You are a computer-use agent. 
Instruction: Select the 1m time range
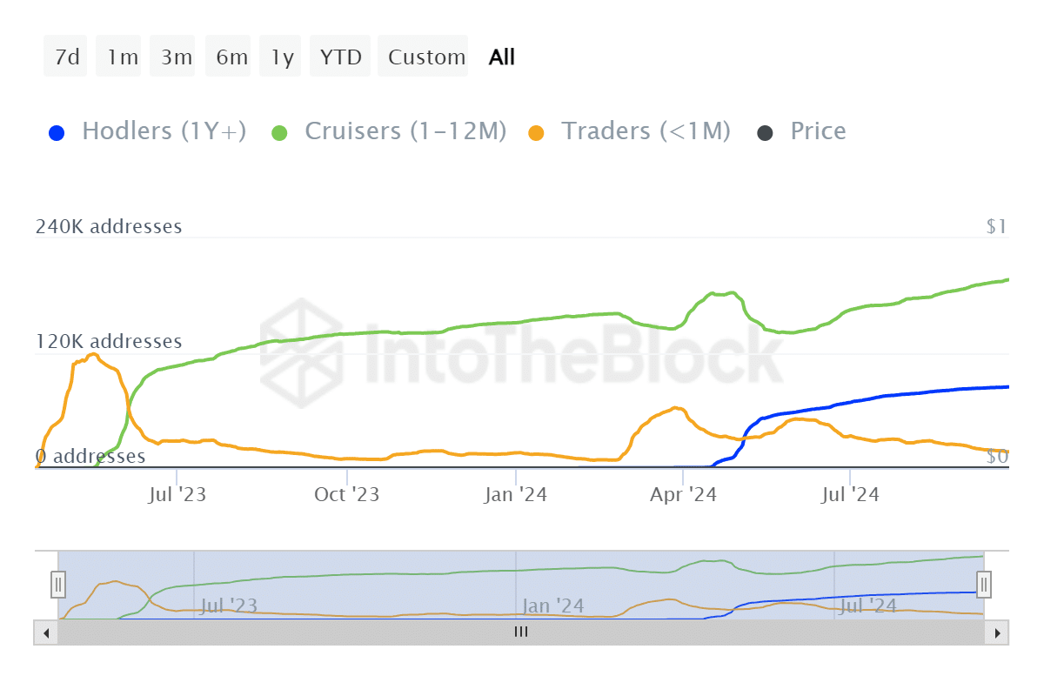(122, 57)
